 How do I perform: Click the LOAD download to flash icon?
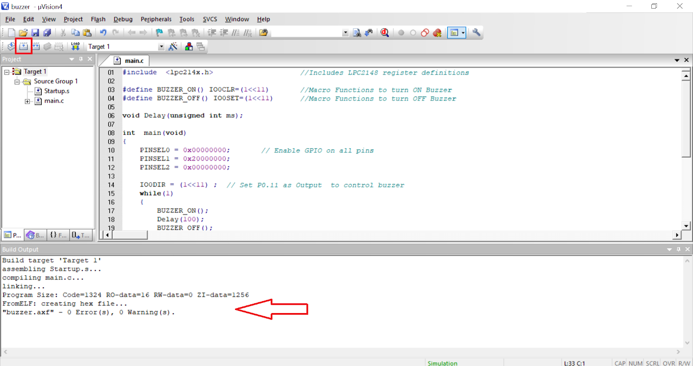pyautogui.click(x=75, y=46)
